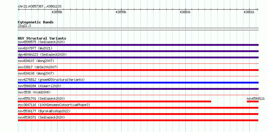Click the 43860k ruler tick label
The height and width of the screenshot is (132, 267).
pyautogui.click(x=185, y=12)
